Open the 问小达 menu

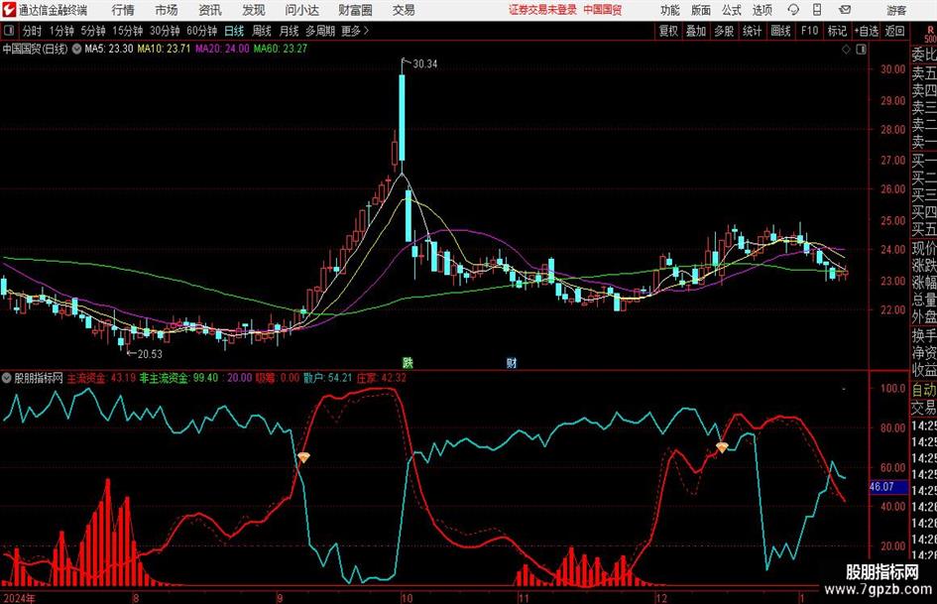302,10
